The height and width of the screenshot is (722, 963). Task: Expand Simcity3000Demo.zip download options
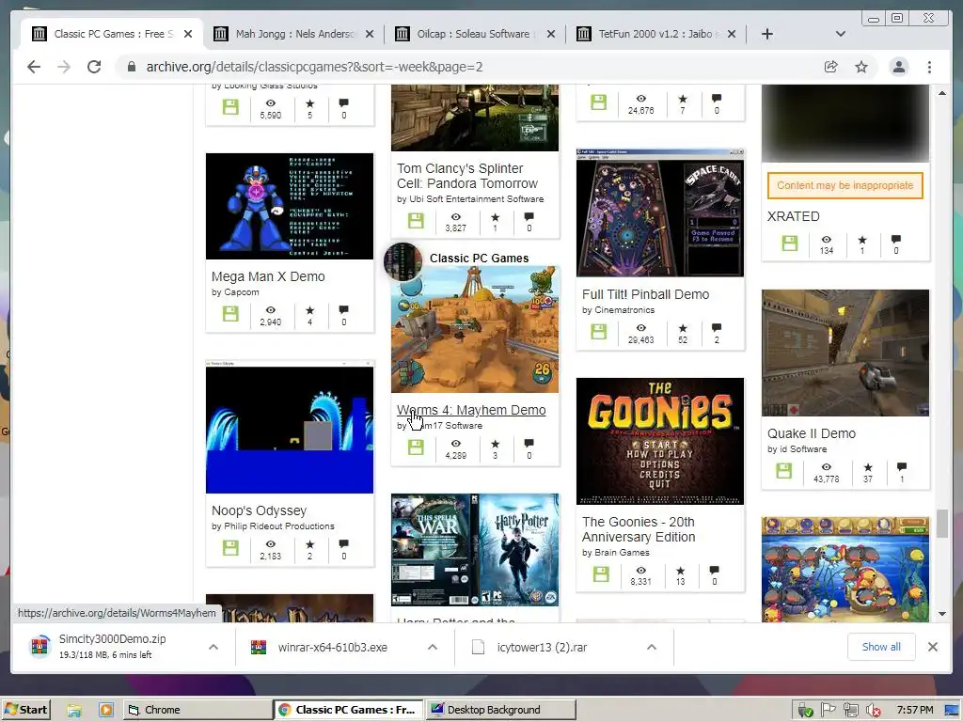[x=213, y=647]
